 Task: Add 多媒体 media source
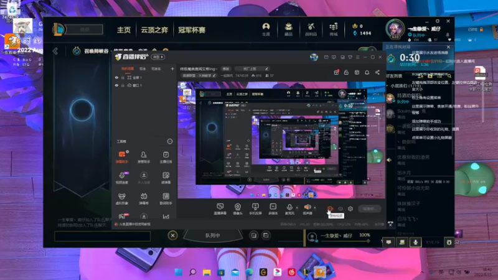click(x=273, y=209)
